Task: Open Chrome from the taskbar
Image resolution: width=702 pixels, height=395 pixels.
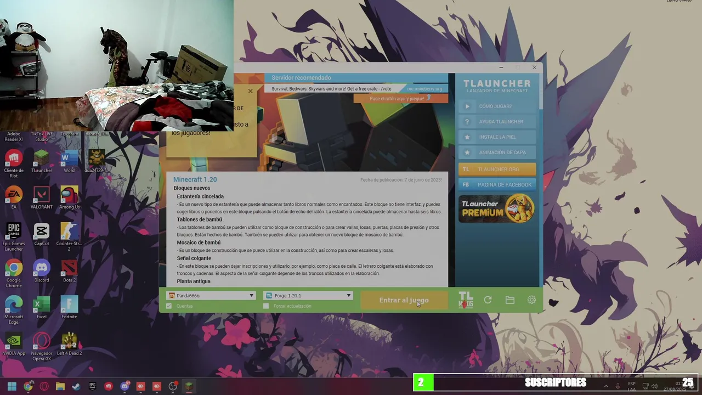Action: [28, 386]
